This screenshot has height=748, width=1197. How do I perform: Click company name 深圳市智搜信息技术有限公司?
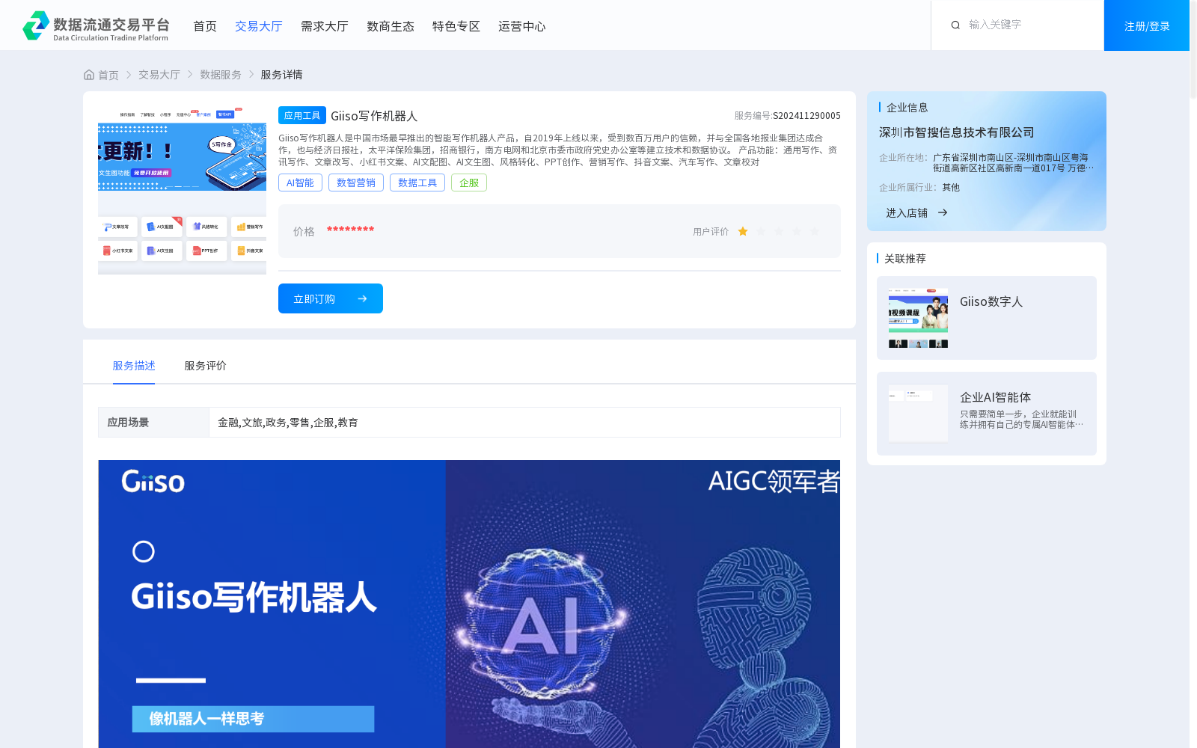coord(957,132)
